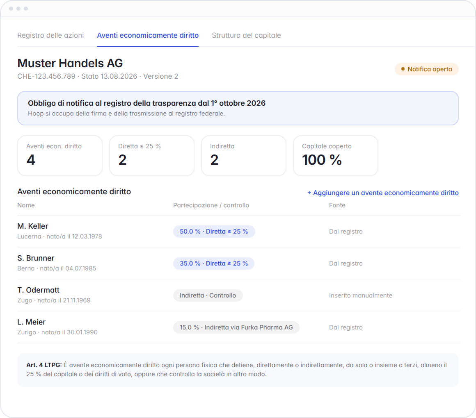Click the transparency register notification banner

click(238, 108)
